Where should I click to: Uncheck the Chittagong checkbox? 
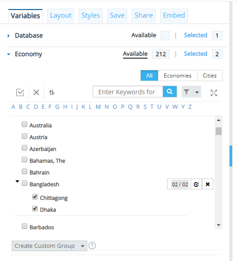point(35,197)
